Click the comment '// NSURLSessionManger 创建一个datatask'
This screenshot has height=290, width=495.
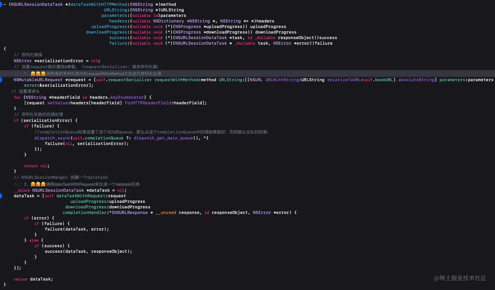point(61,177)
